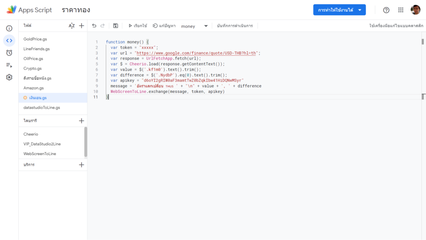Click the libraries list scrollbar
Viewport: 426px width, 240px height.
coord(86,142)
